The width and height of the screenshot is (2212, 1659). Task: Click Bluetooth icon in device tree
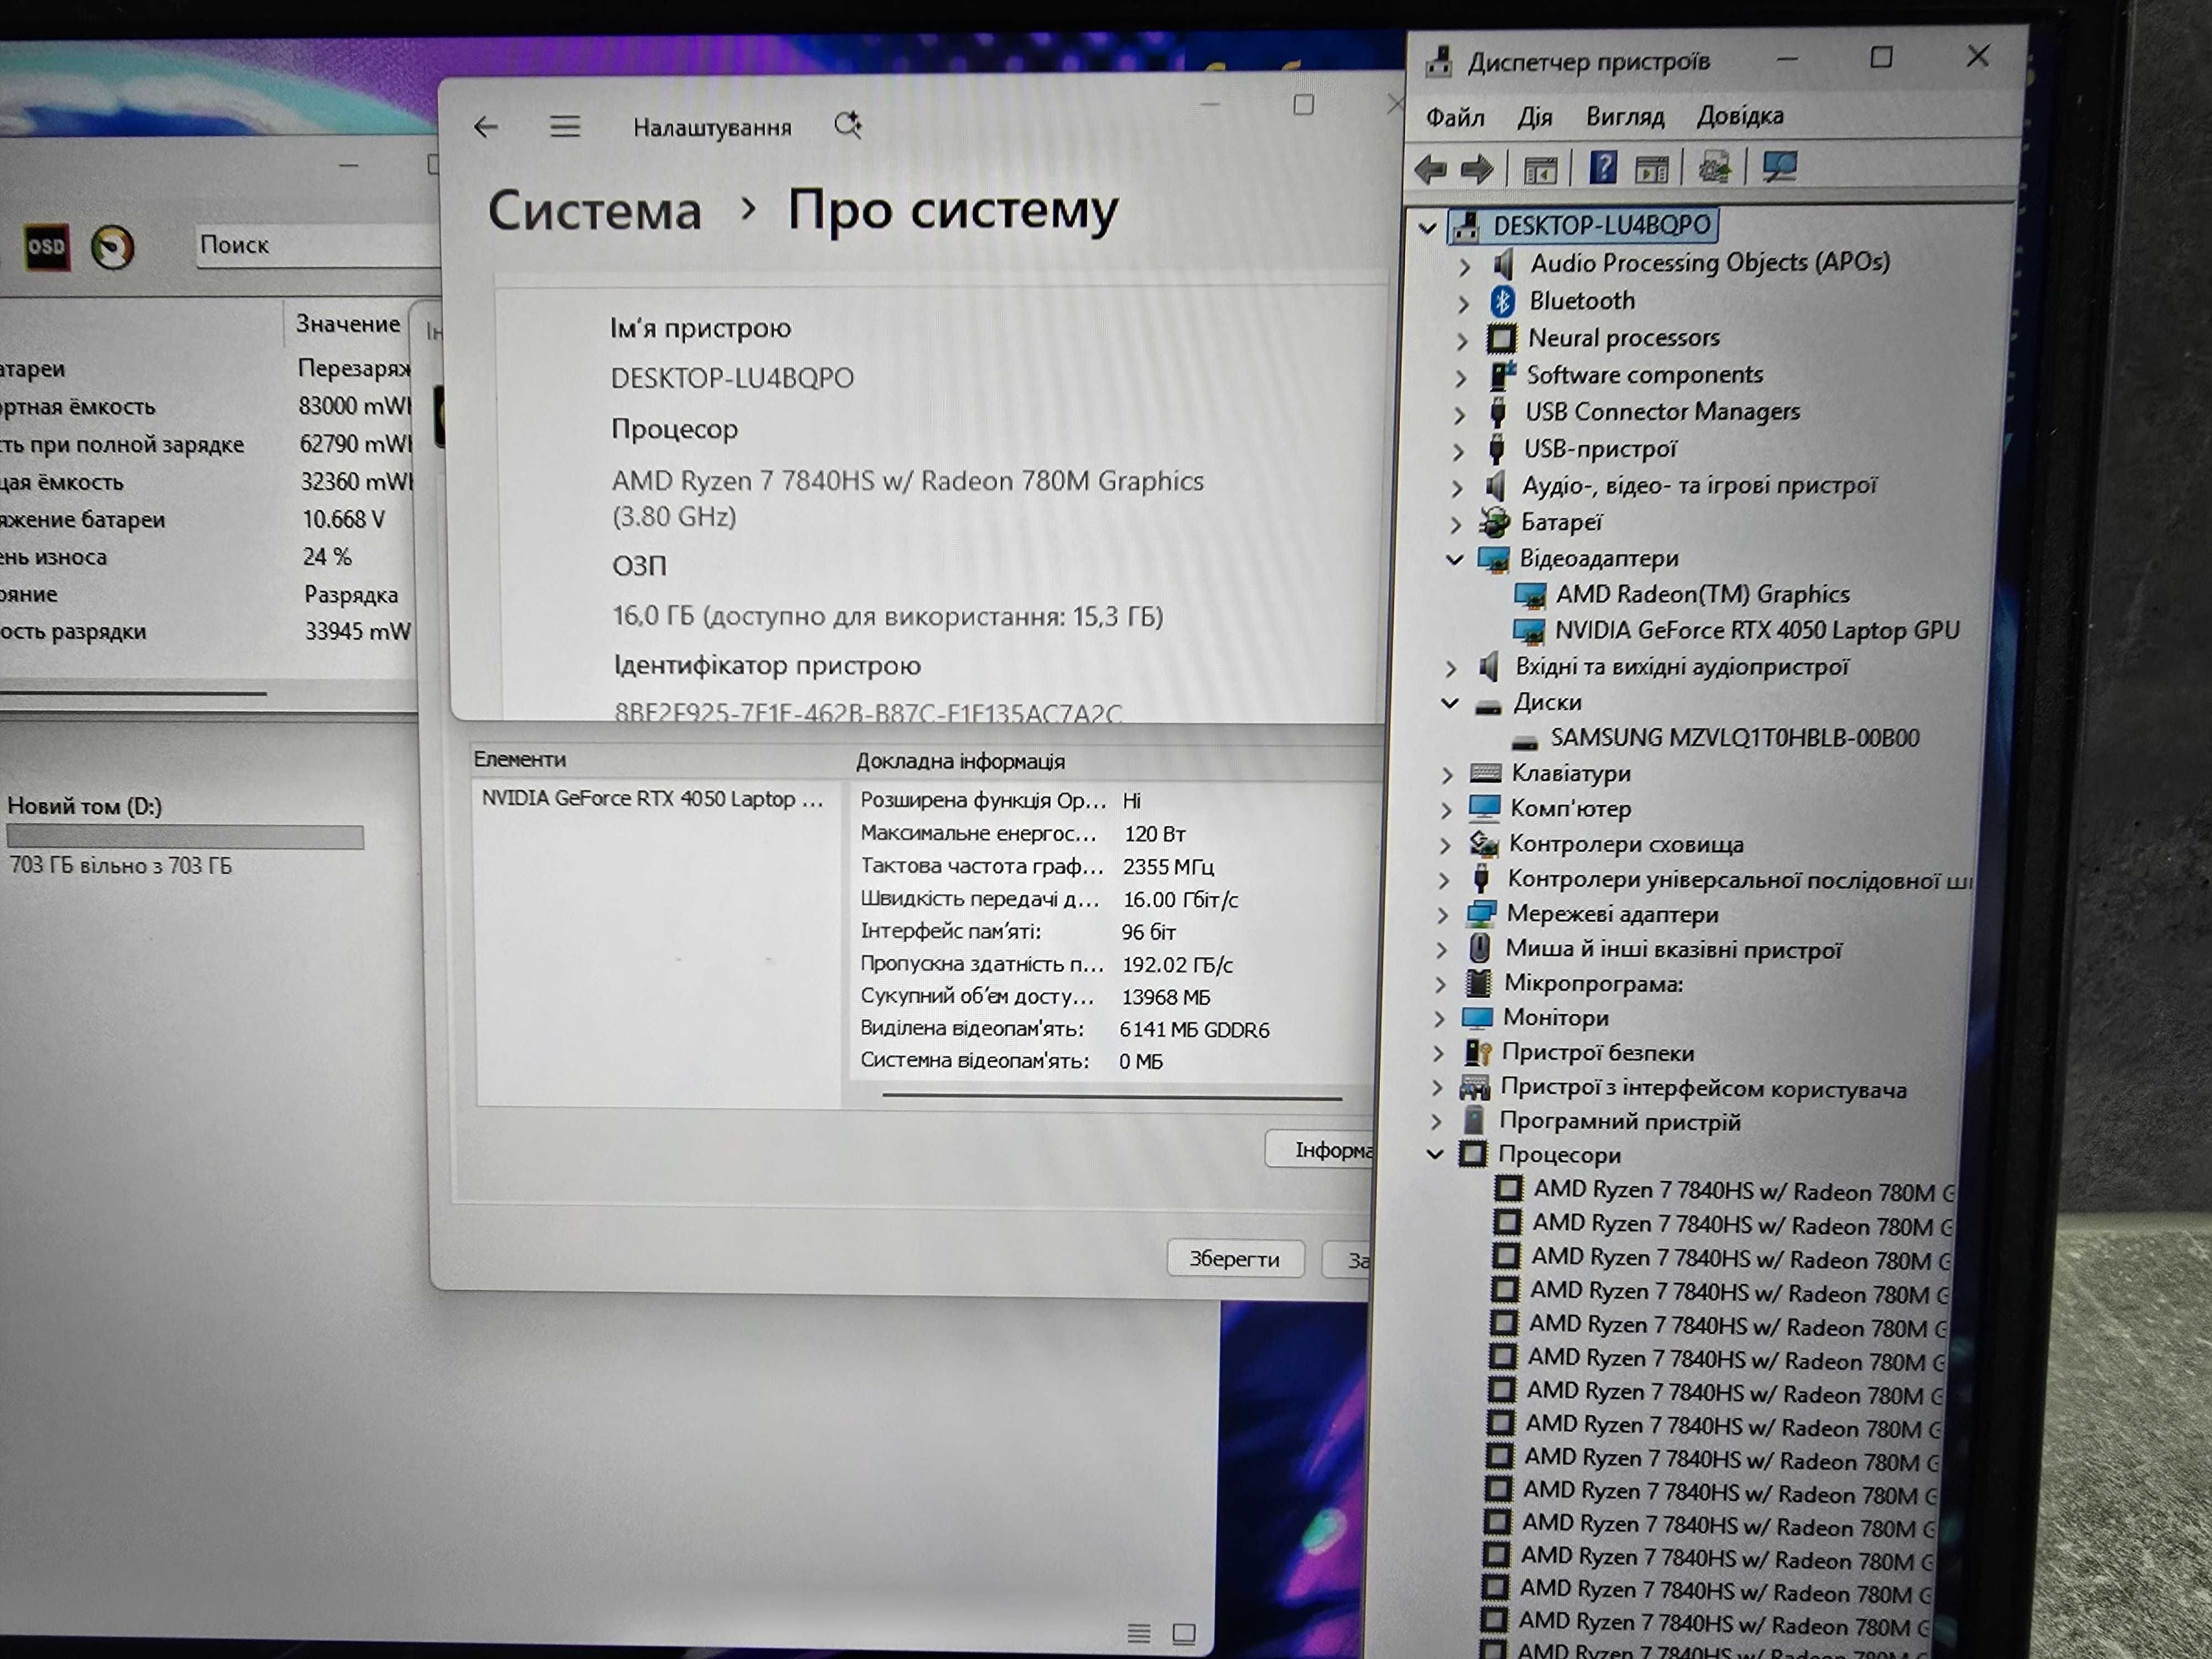pyautogui.click(x=1502, y=301)
